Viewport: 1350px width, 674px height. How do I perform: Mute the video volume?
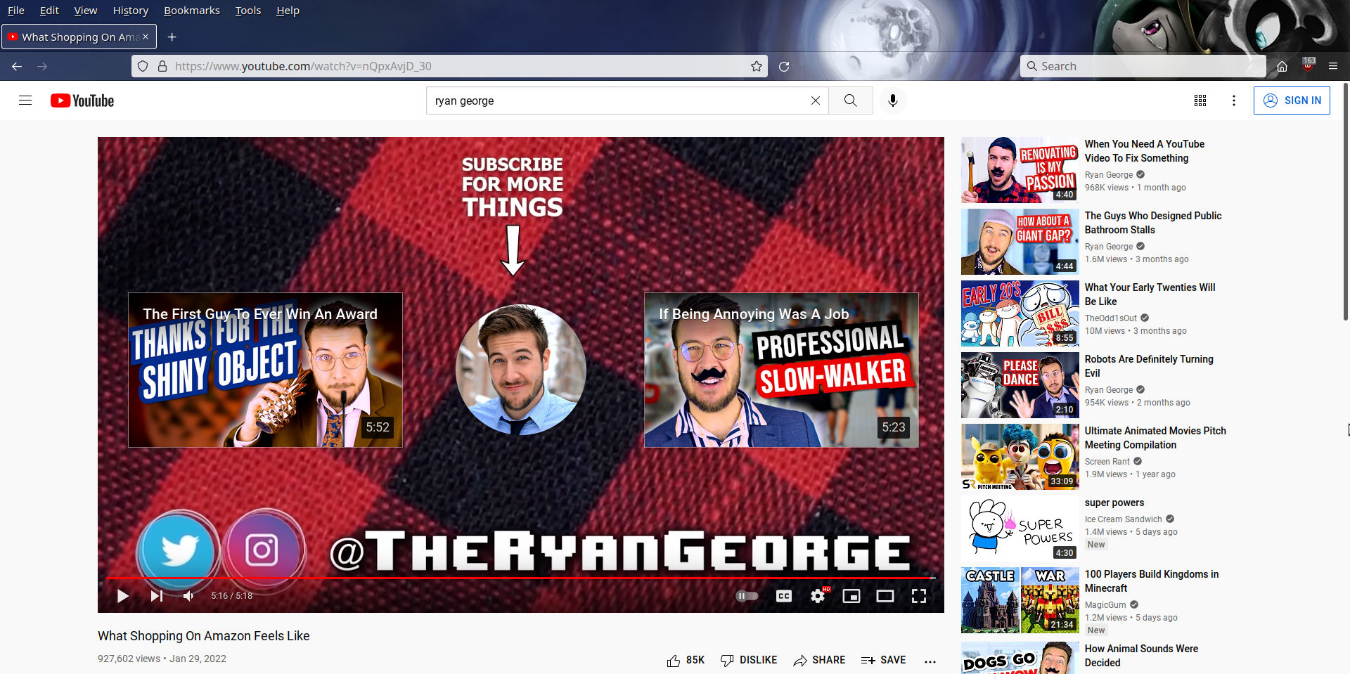point(188,596)
